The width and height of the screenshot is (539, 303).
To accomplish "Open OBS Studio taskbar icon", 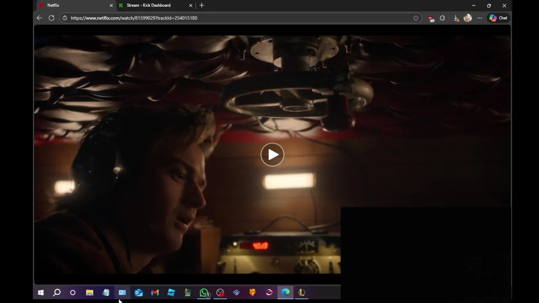I will (220, 292).
